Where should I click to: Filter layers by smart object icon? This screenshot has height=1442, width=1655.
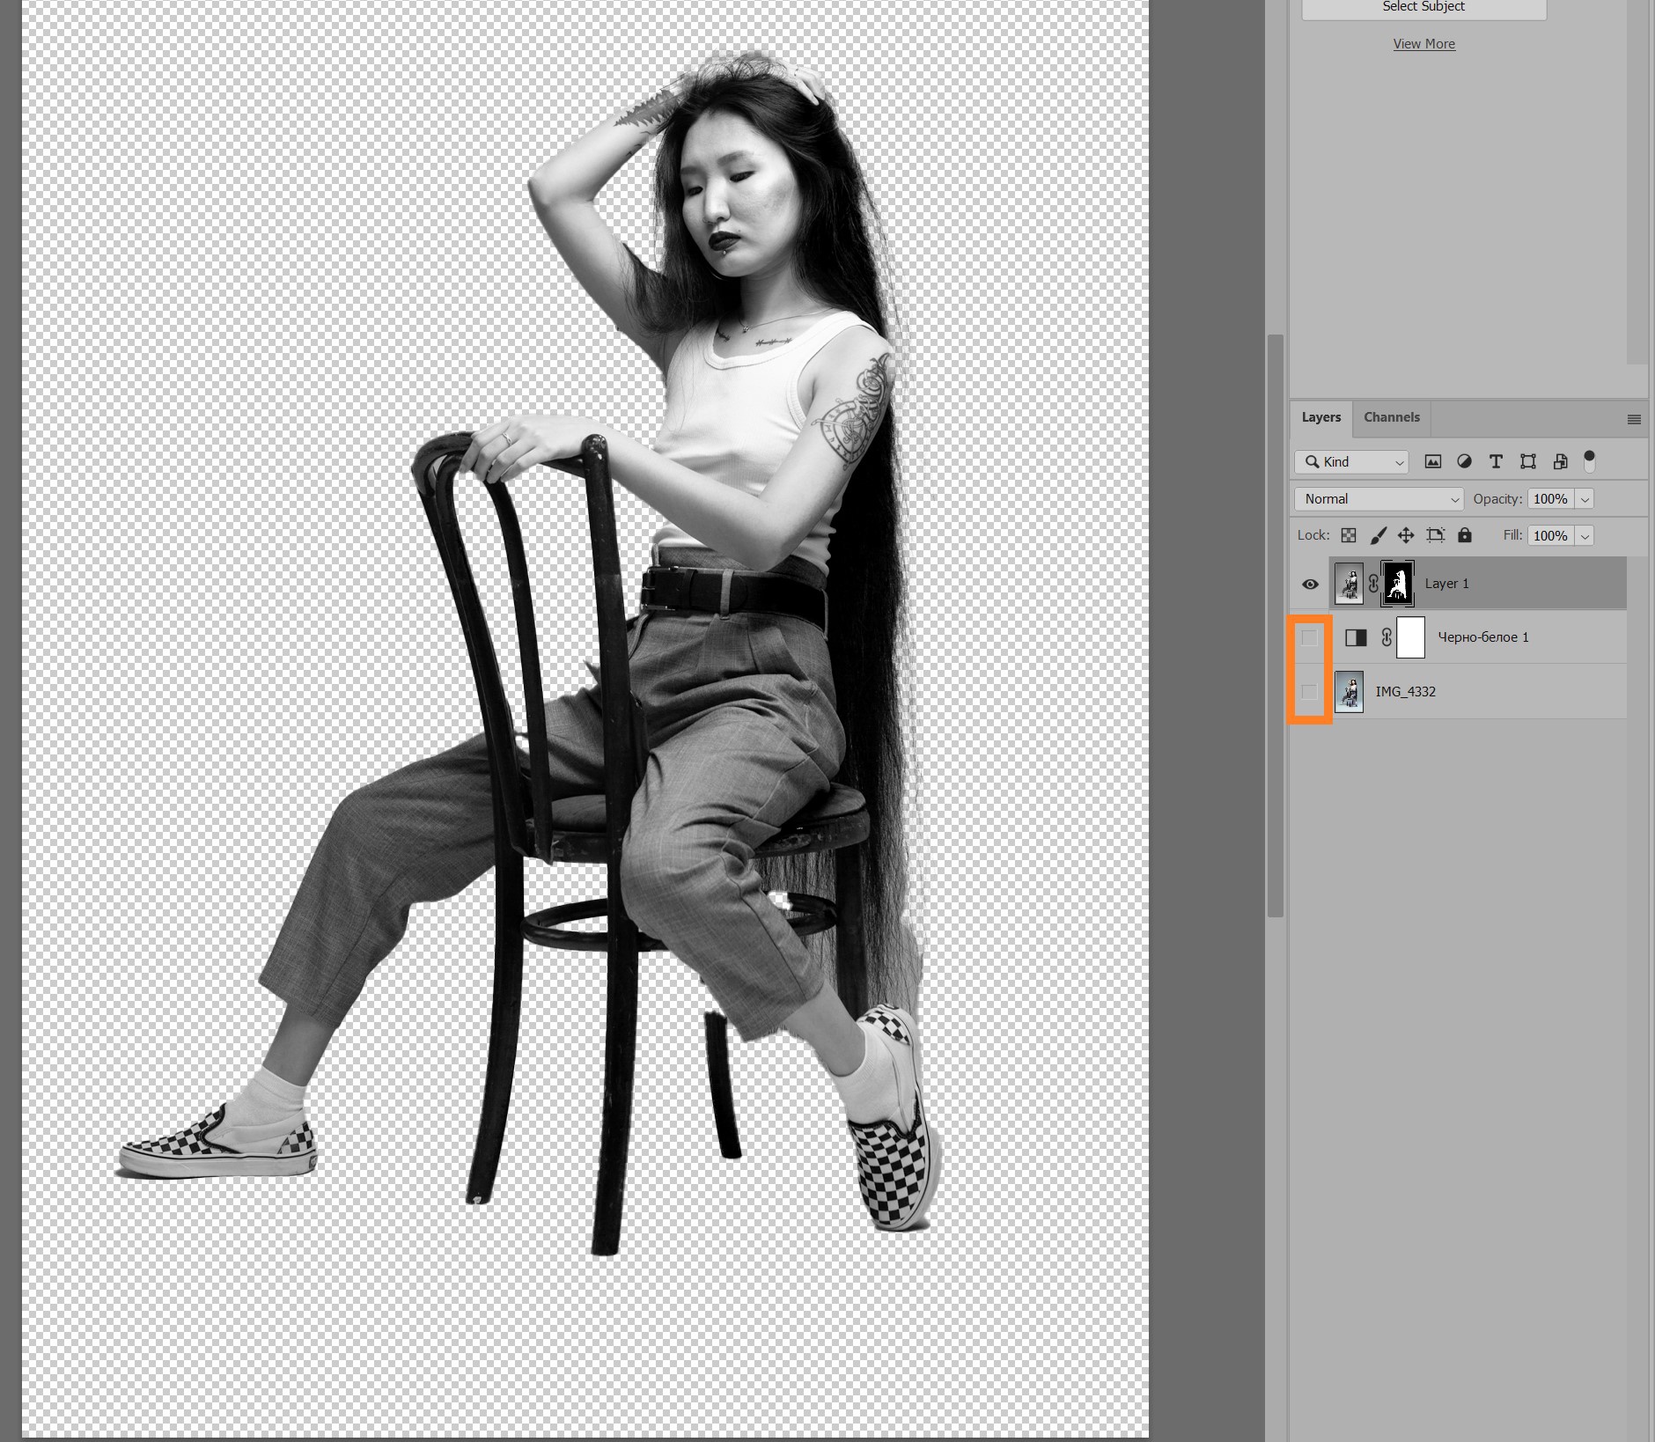[1560, 461]
